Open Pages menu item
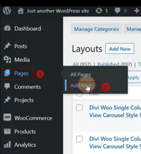This screenshot has height=154, width=141. 21,73
